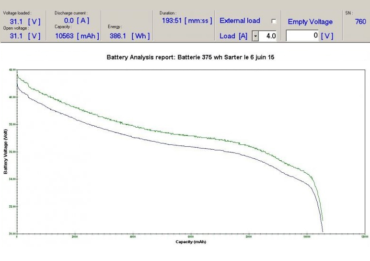Open the Load [A] dropdown arrow
The height and width of the screenshot is (261, 370).
(255, 36)
